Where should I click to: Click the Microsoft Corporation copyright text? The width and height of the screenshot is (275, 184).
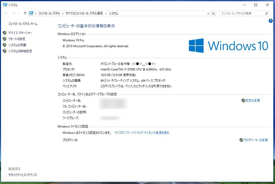pyautogui.click(x=96, y=46)
